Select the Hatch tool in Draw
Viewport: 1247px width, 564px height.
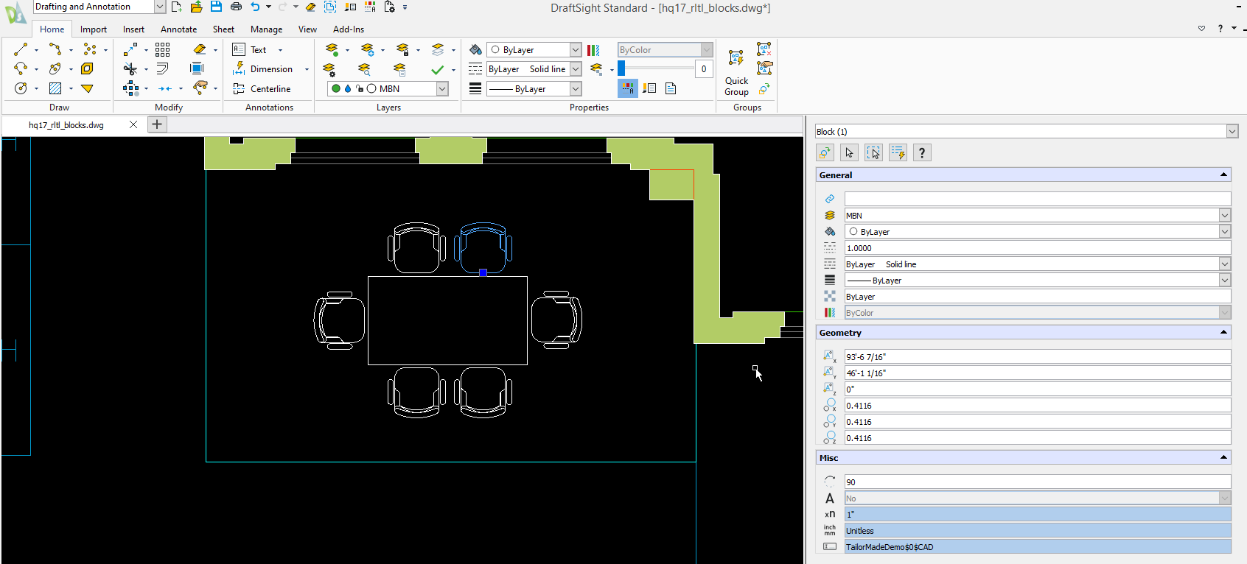(x=55, y=88)
